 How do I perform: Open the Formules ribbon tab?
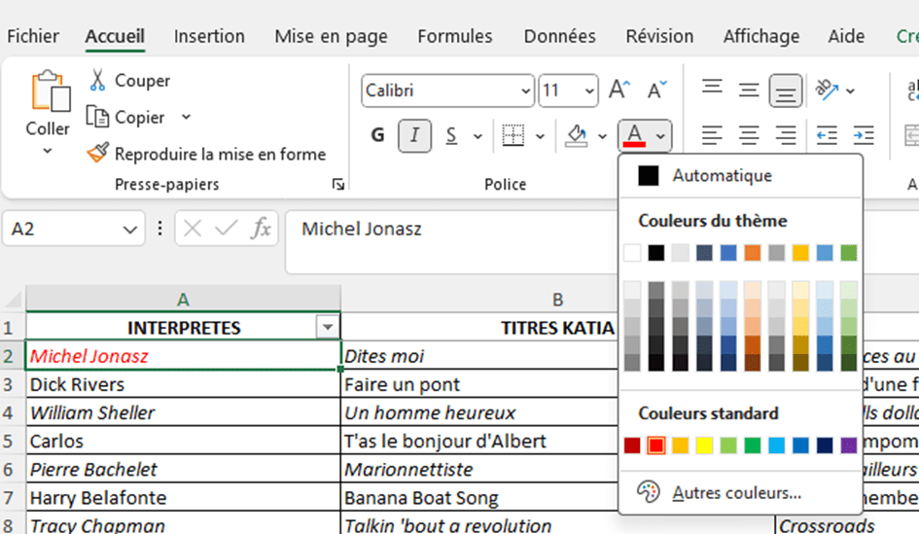coord(454,36)
